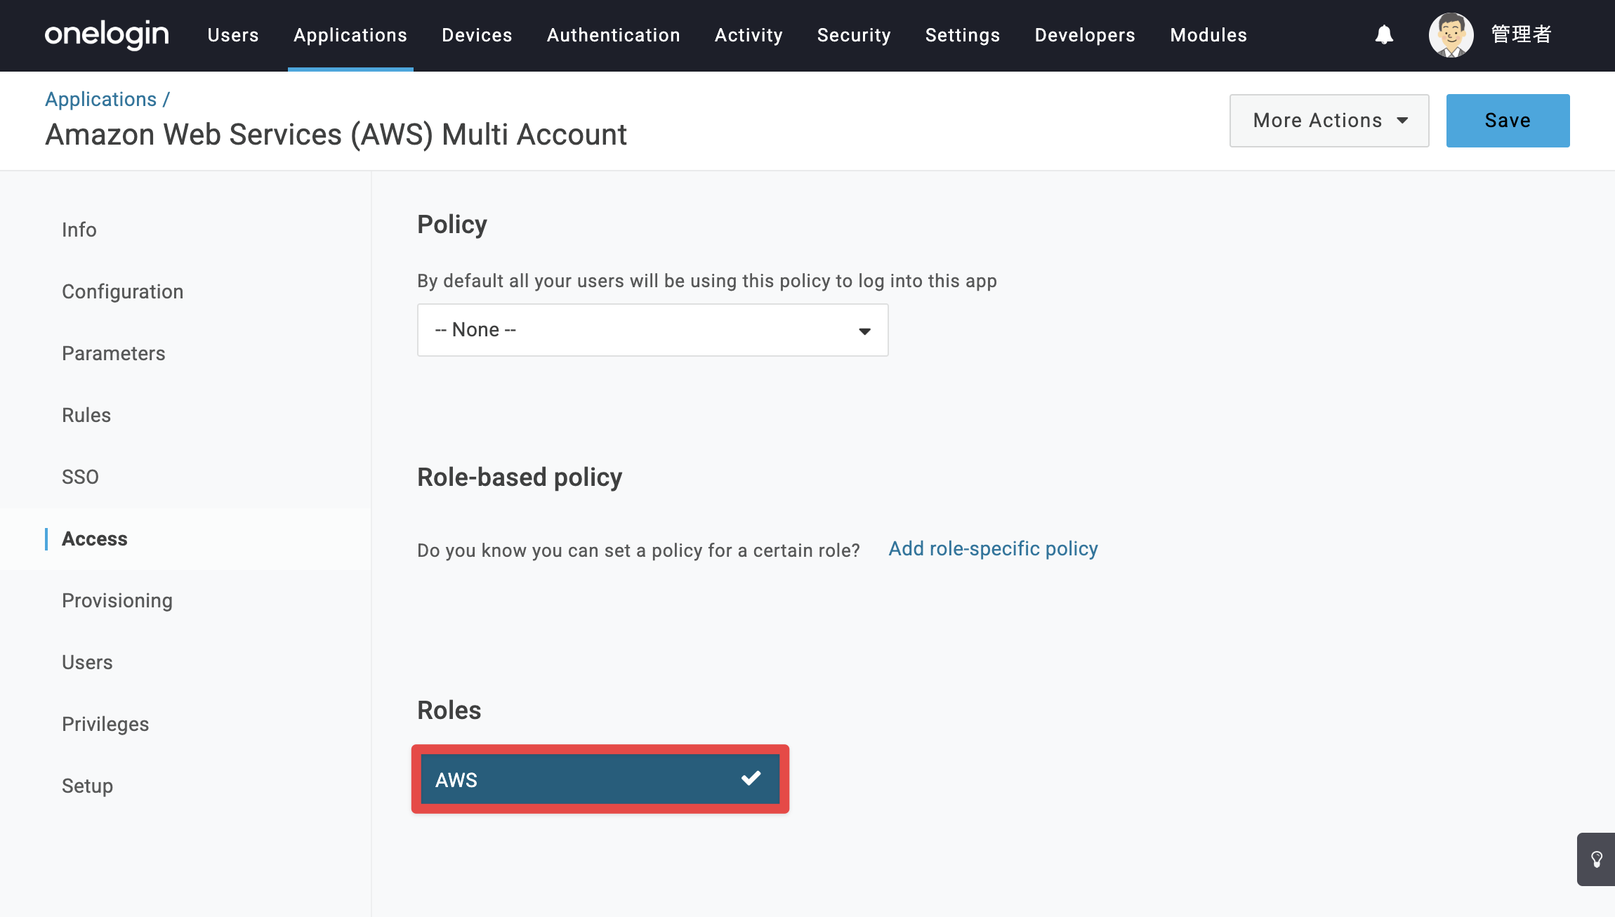The height and width of the screenshot is (917, 1615).
Task: Expand the More Actions dropdown
Action: tap(1329, 121)
